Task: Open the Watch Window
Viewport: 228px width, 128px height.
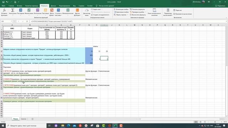Action: pyautogui.click(x=154, y=12)
